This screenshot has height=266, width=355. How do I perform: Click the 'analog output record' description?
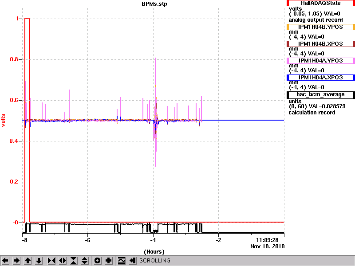[316, 20]
